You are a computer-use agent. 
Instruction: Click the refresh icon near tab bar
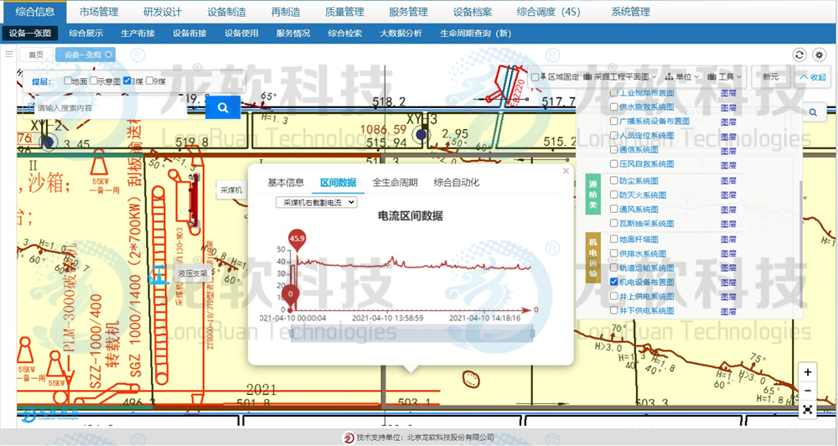799,54
